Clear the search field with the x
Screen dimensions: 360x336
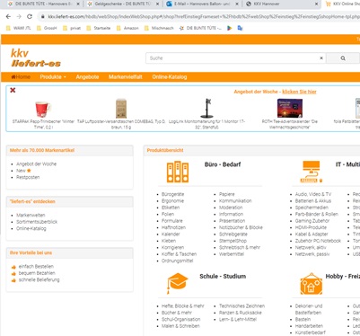point(321,58)
